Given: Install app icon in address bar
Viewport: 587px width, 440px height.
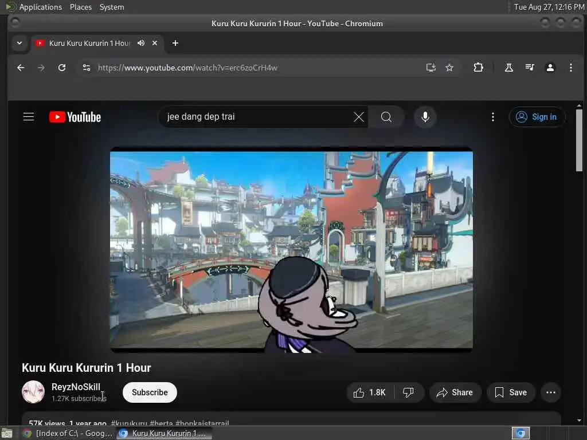Looking at the screenshot, I should pyautogui.click(x=431, y=68).
